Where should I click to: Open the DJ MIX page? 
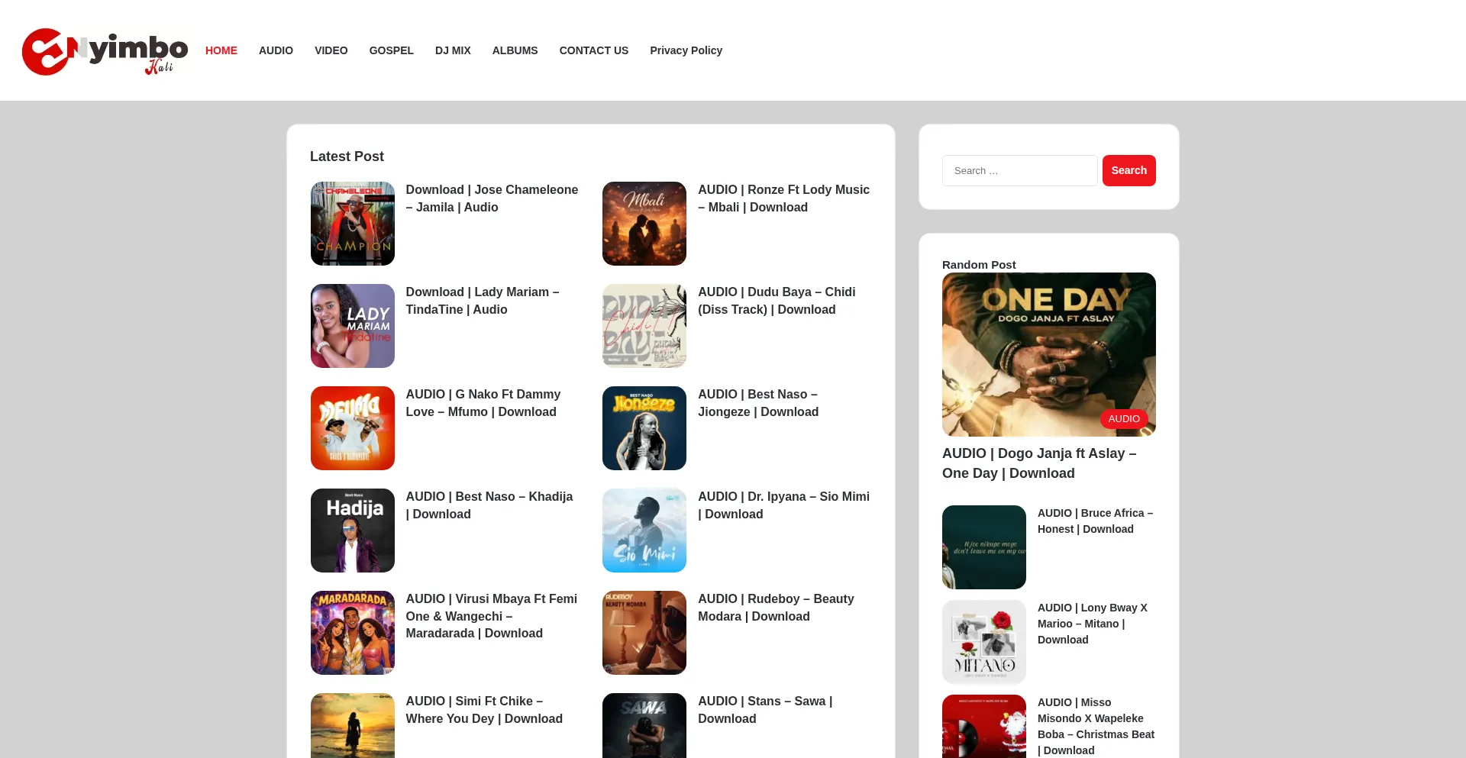pyautogui.click(x=453, y=50)
